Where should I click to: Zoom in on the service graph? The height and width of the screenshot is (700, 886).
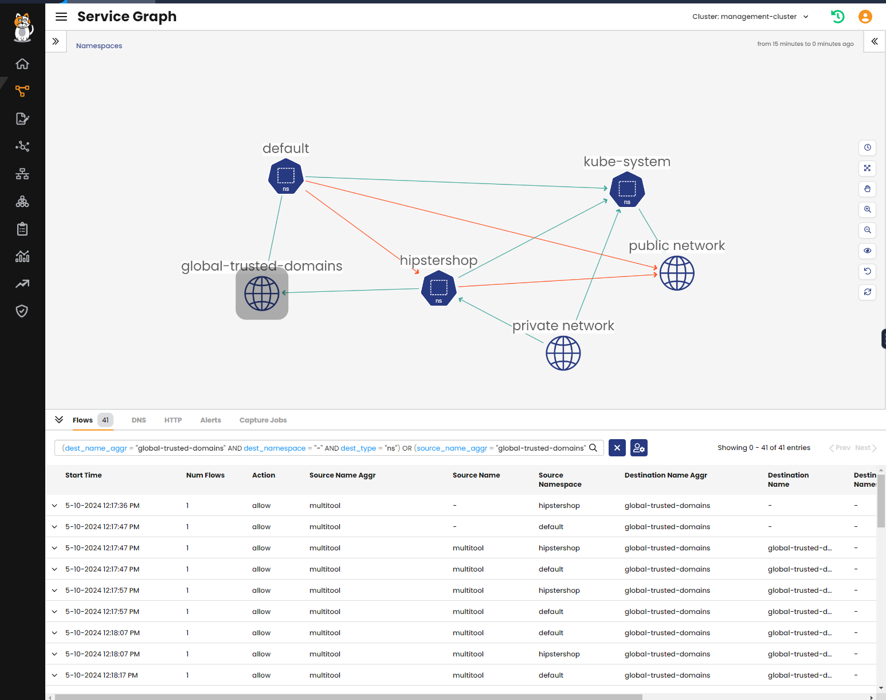point(867,210)
